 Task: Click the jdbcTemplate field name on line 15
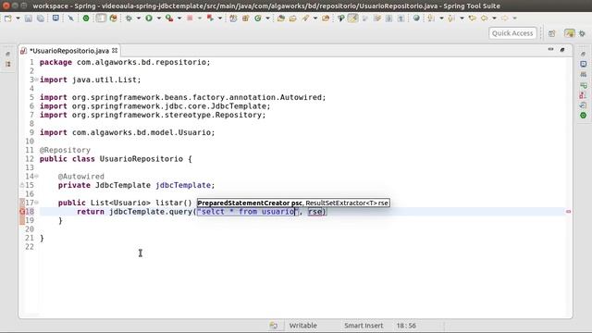click(183, 185)
